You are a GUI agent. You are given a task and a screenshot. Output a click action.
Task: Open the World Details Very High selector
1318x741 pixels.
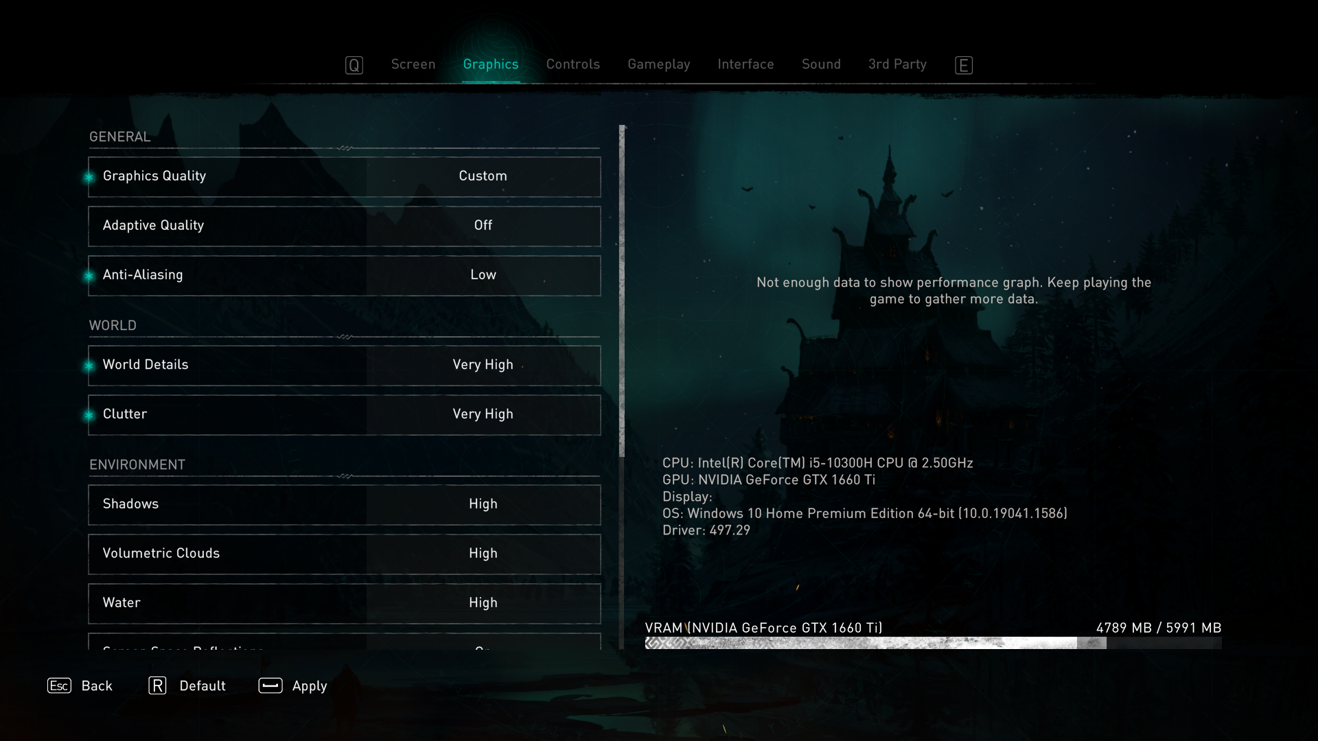click(x=482, y=365)
